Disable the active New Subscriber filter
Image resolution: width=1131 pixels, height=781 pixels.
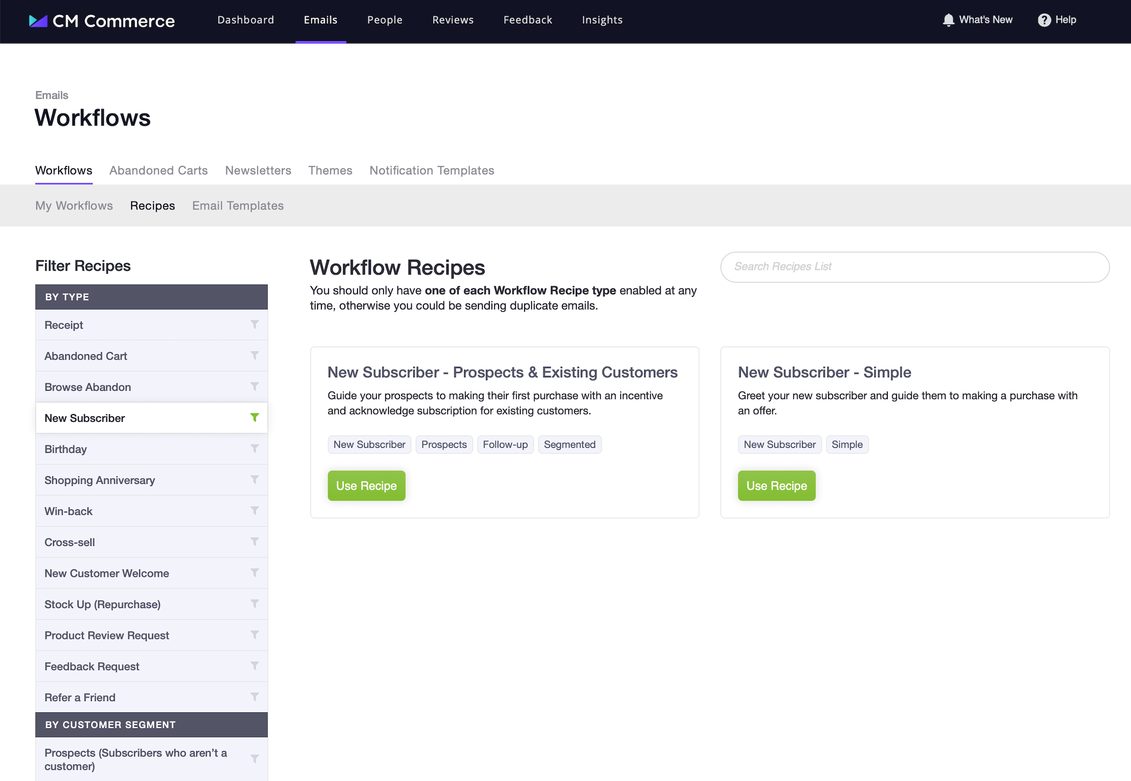click(255, 417)
